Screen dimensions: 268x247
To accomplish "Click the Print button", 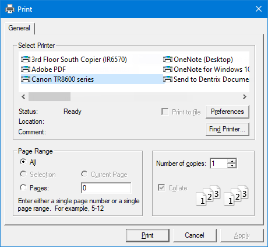I will coord(147,235).
